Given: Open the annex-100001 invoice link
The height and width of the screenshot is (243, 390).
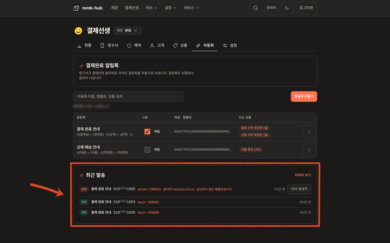Looking at the screenshot, I should coord(149,189).
